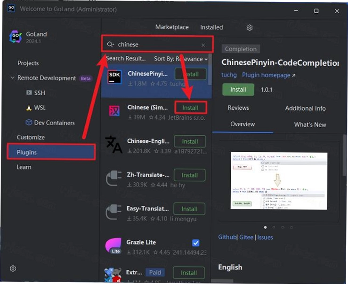
Task: Click the plugin list vertical scrollbar
Action: (x=210, y=69)
